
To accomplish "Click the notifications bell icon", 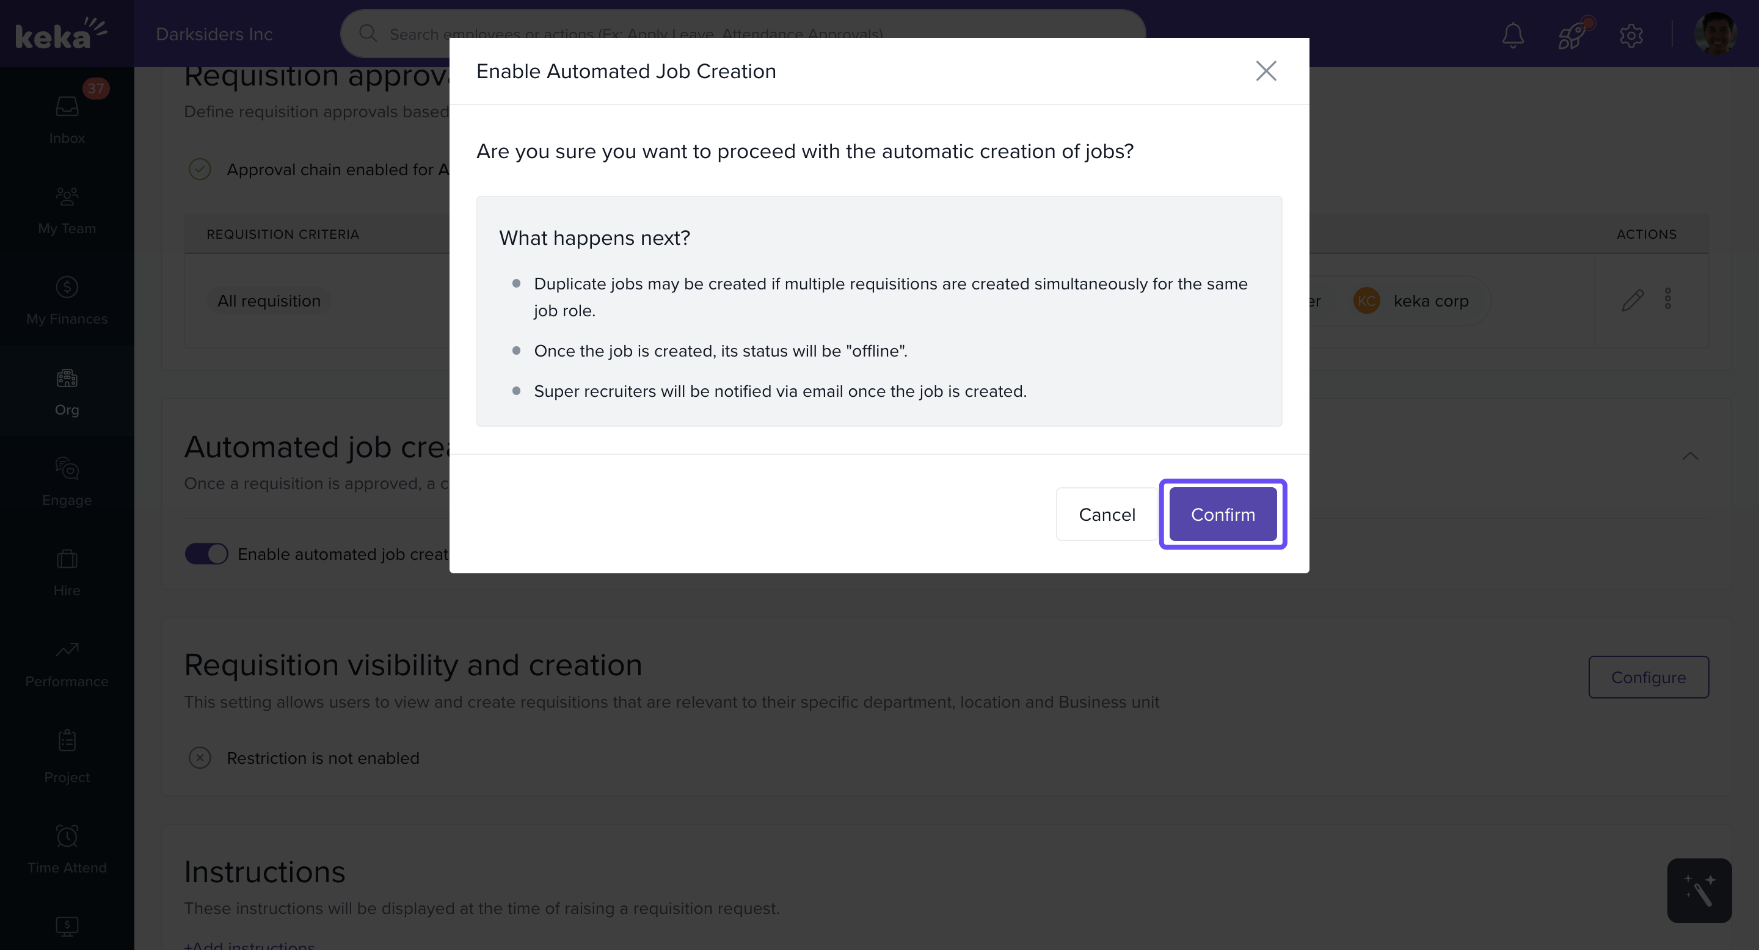I will (x=1512, y=35).
